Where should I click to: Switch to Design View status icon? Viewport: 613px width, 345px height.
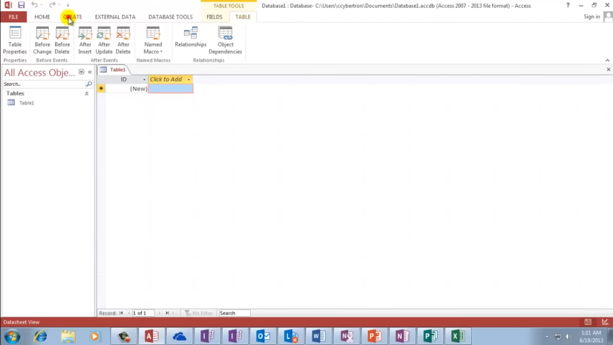[x=605, y=322]
